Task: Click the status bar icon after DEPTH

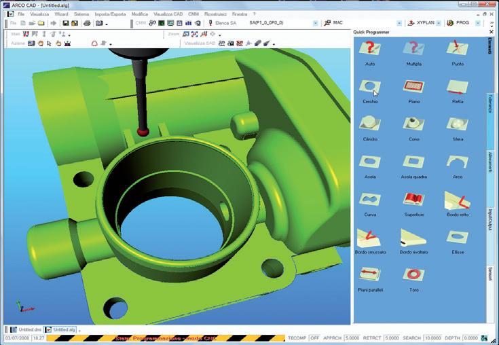Action: click(x=484, y=338)
